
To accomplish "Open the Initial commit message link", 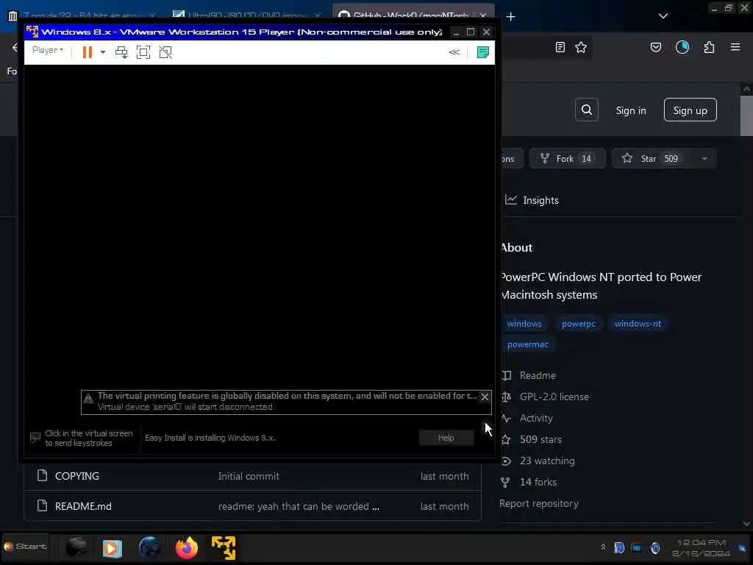I will tap(249, 476).
